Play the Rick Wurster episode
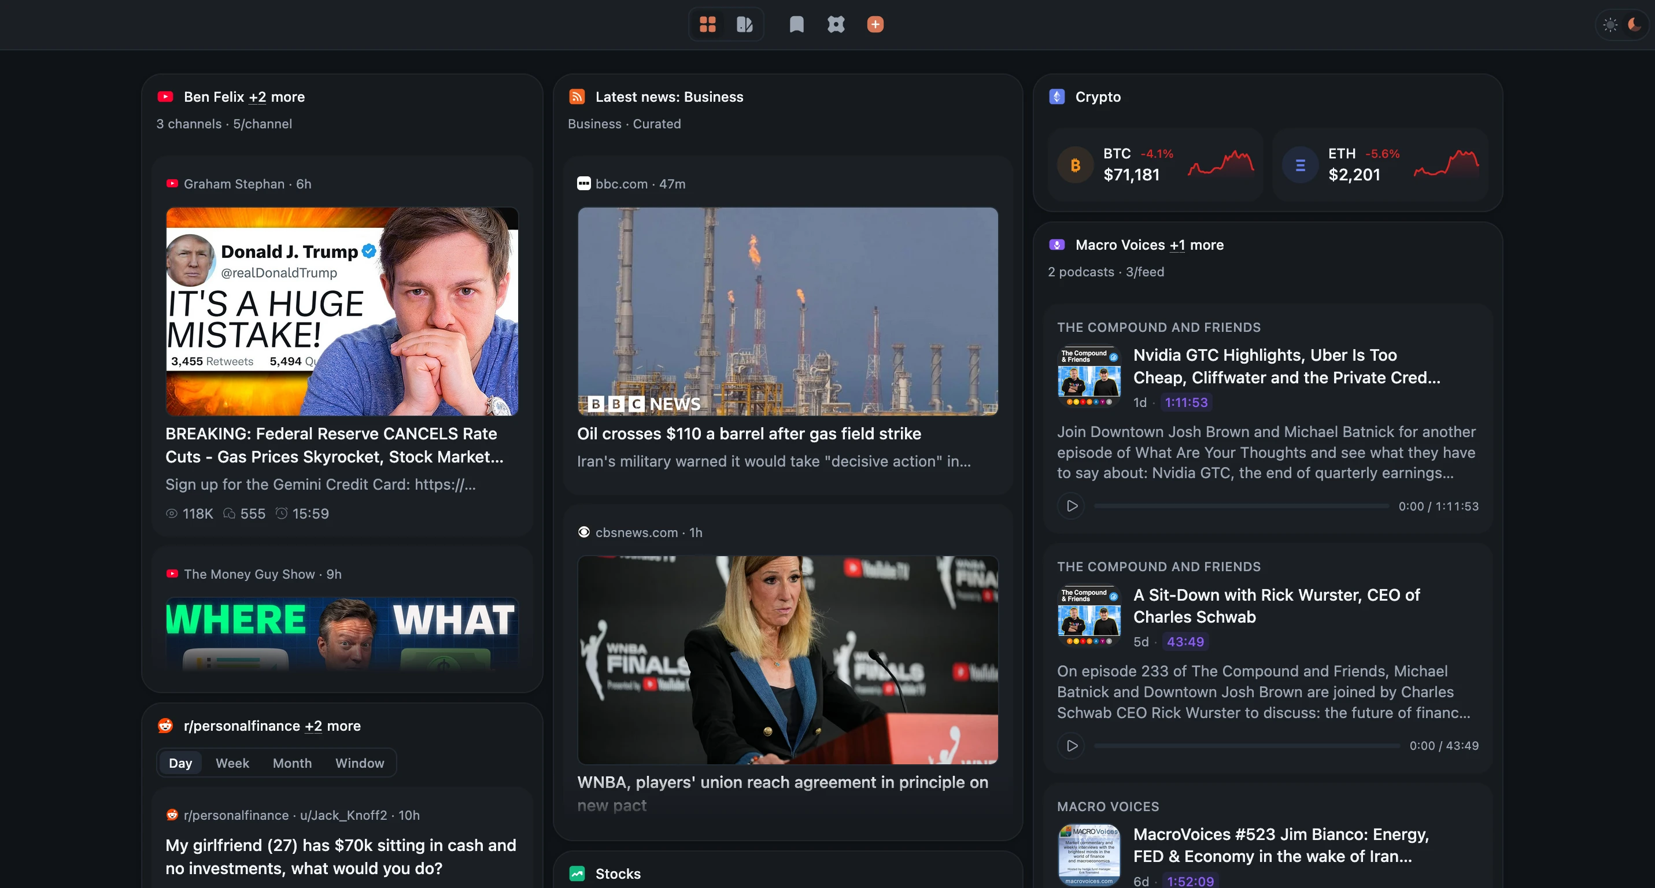The width and height of the screenshot is (1655, 888). [x=1072, y=745]
